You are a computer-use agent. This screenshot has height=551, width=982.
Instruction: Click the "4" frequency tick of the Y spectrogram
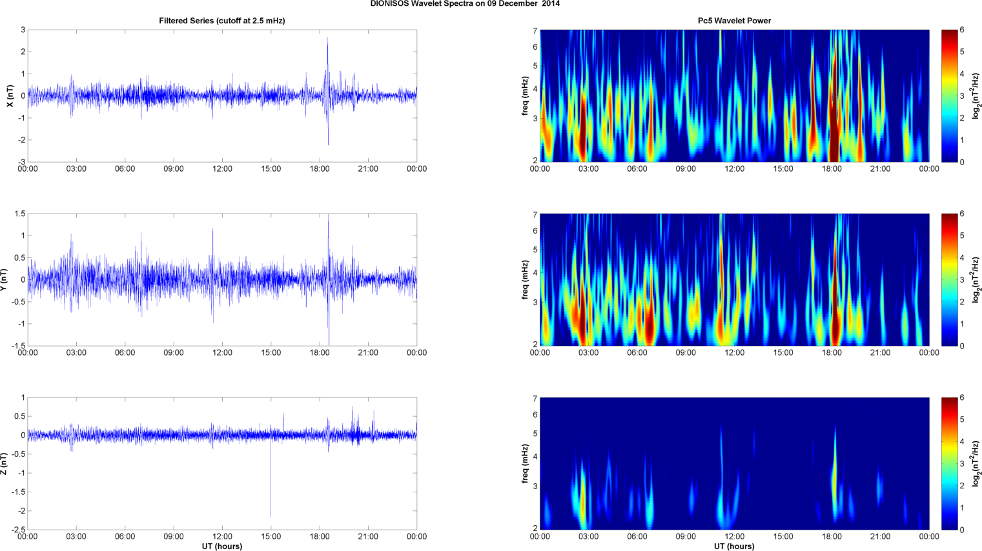tap(535, 274)
